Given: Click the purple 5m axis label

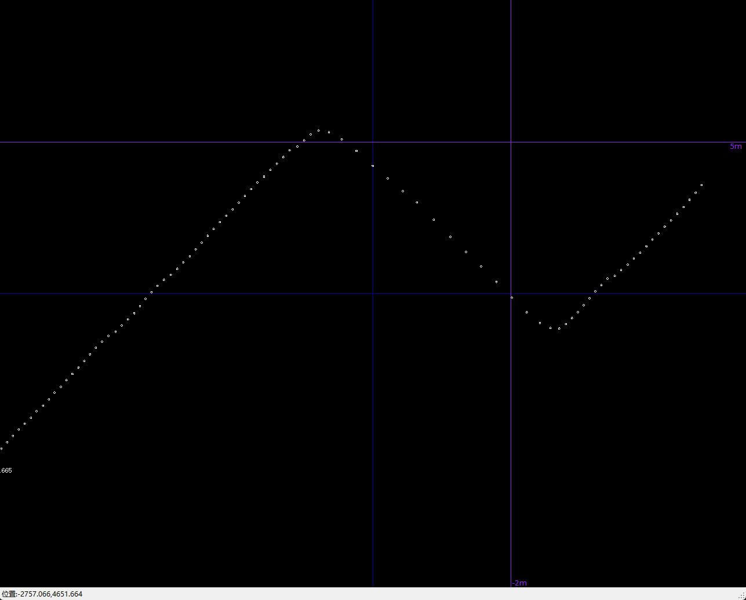Looking at the screenshot, I should pos(735,147).
